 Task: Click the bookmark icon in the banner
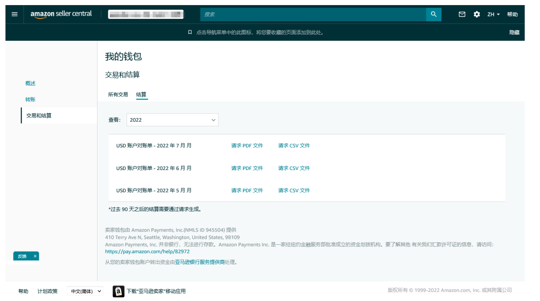tap(190, 32)
